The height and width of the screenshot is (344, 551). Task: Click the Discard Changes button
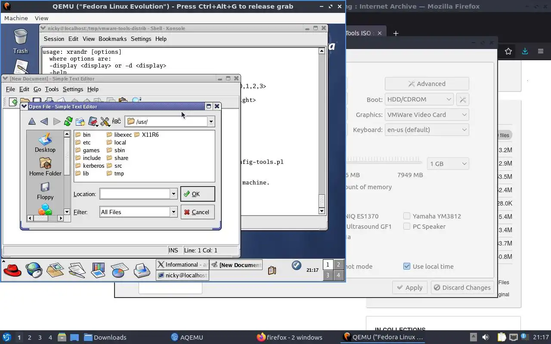click(x=462, y=288)
